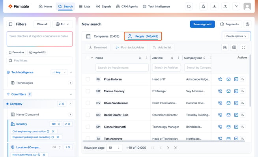Add Daniel Okafor-Reid to list icon
The image size is (258, 157).
[x=243, y=115]
